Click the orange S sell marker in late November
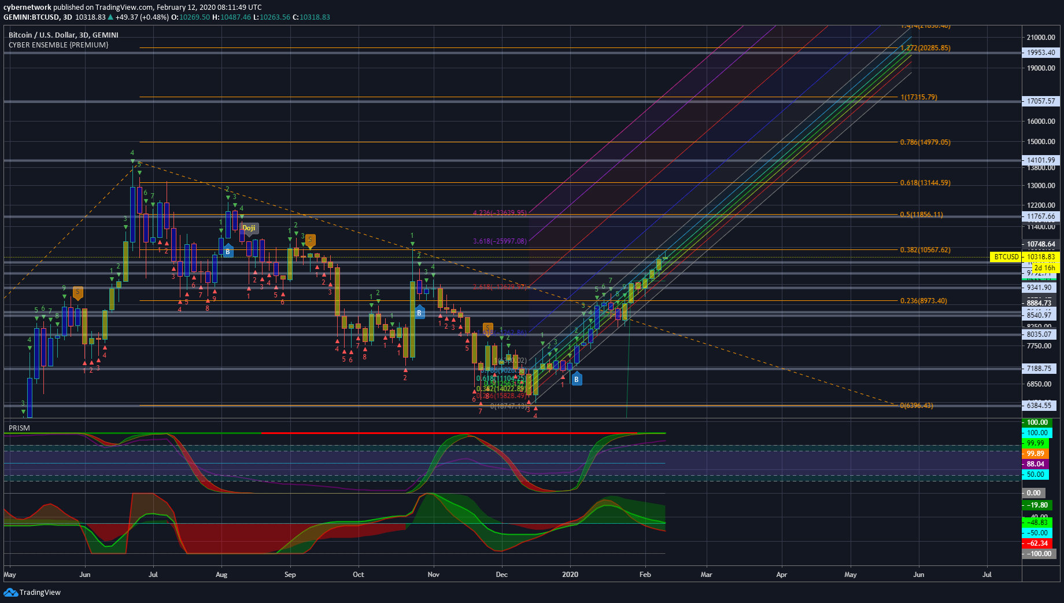 point(488,329)
